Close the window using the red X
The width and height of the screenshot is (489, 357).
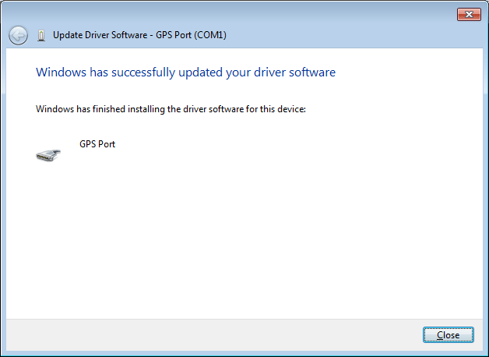click(468, 14)
